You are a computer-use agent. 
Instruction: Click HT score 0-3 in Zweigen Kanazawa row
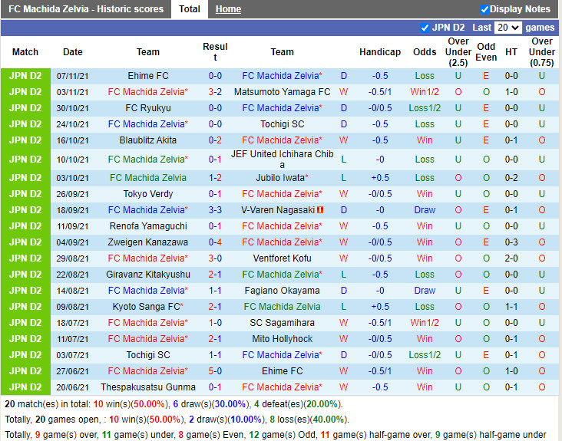tap(511, 242)
